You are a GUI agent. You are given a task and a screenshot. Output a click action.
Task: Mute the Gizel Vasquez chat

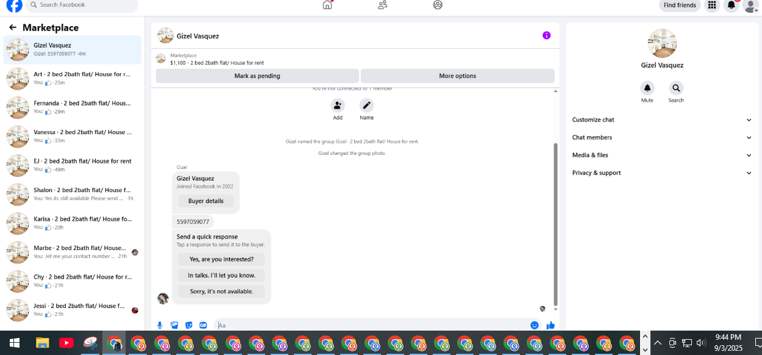pyautogui.click(x=647, y=88)
